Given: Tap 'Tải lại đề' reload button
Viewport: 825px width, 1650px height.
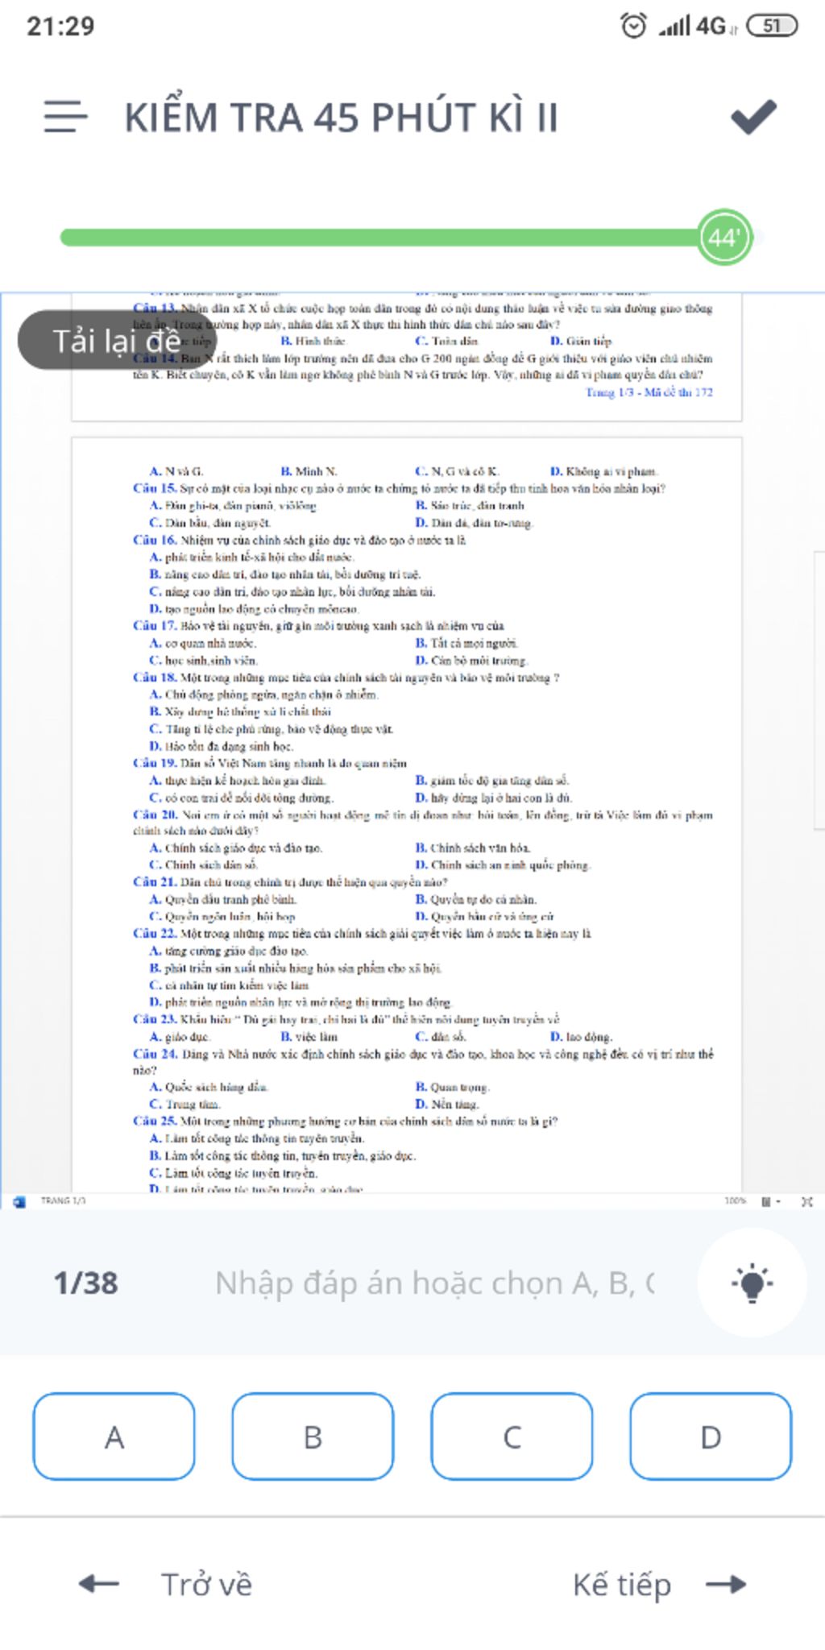Looking at the screenshot, I should pos(118,341).
